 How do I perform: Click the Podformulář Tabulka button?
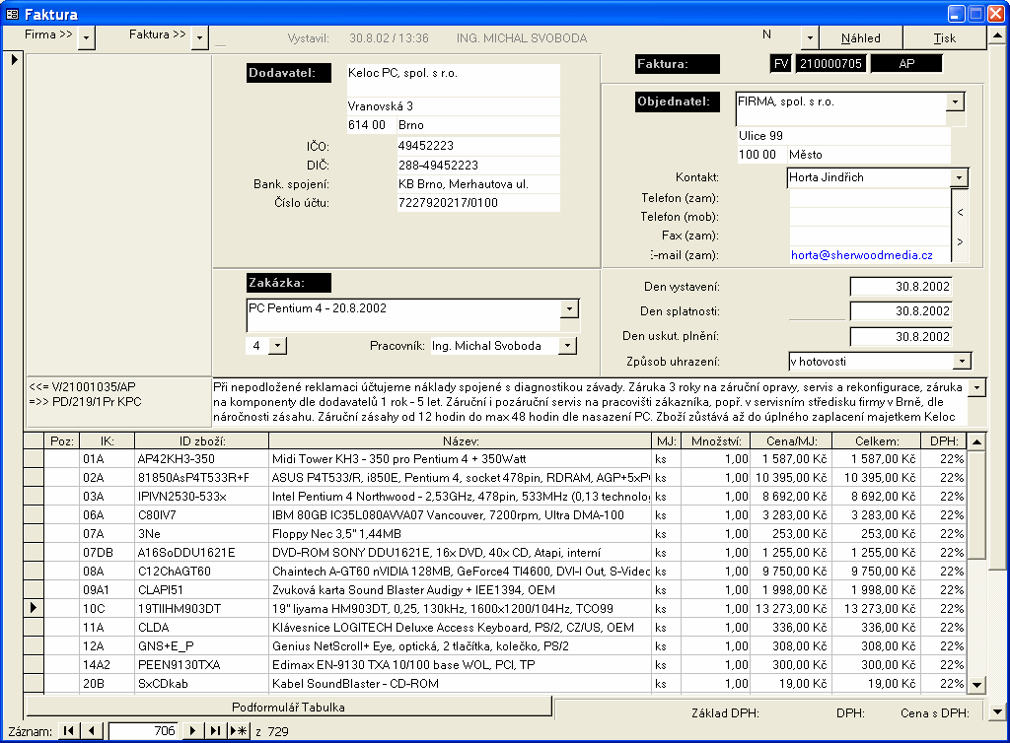288,707
